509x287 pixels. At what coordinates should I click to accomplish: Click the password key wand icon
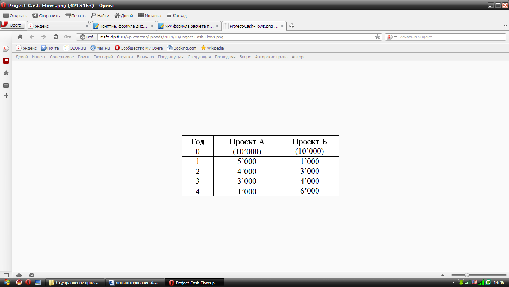tap(68, 37)
